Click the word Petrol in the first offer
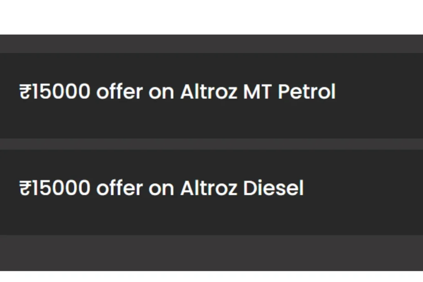The width and height of the screenshot is (423, 282). click(307, 91)
